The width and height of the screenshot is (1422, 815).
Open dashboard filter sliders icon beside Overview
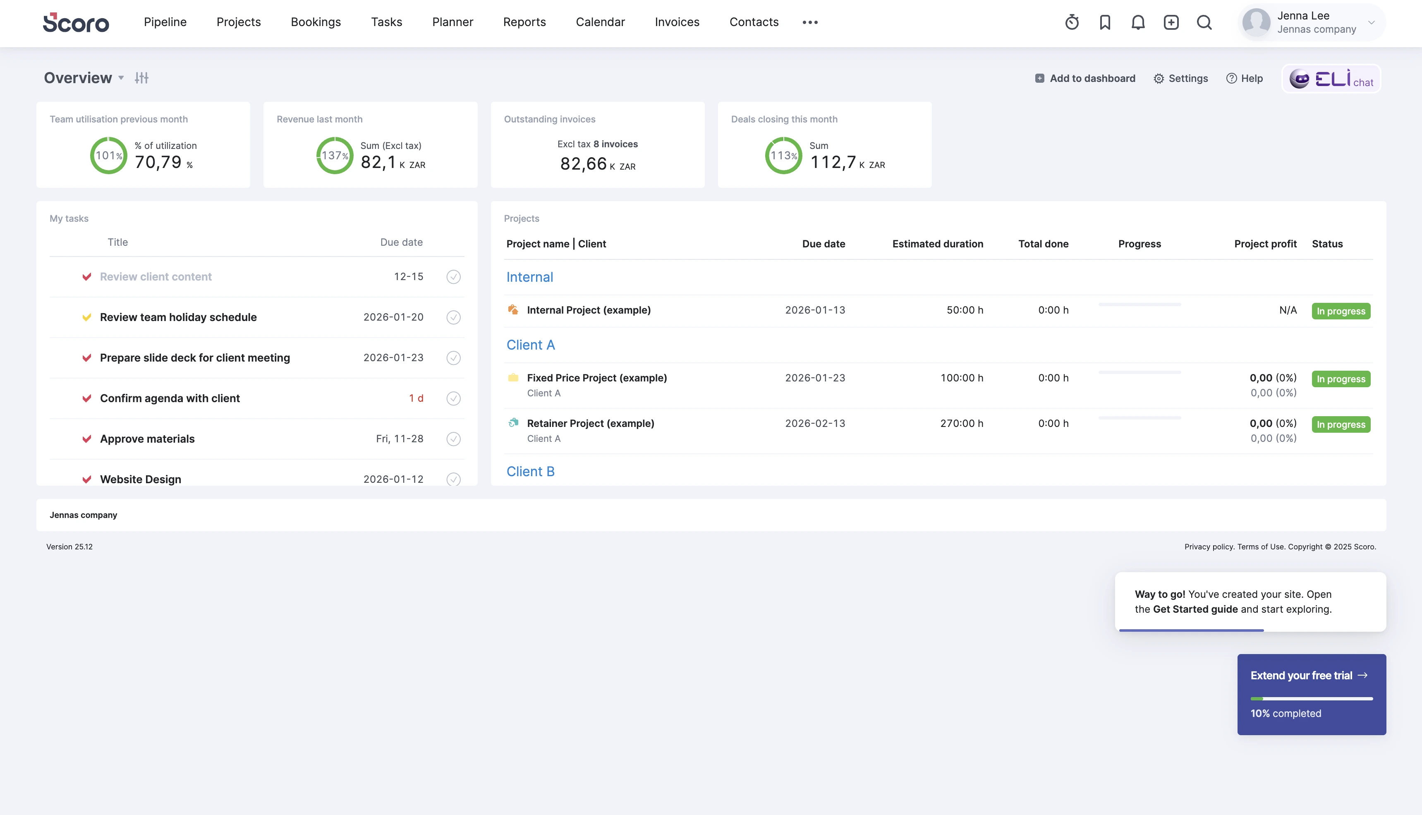pyautogui.click(x=141, y=78)
